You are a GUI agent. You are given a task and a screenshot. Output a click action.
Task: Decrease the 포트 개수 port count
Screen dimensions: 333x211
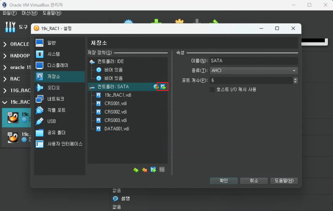[x=295, y=82]
